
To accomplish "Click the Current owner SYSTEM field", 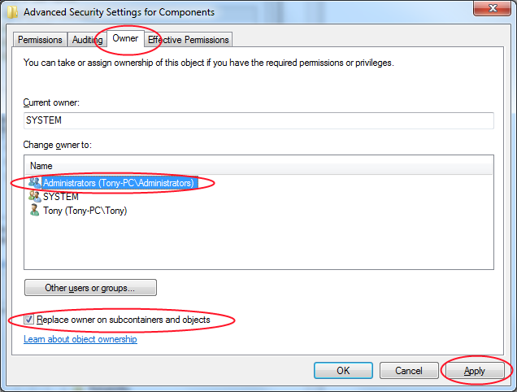I will [258, 120].
